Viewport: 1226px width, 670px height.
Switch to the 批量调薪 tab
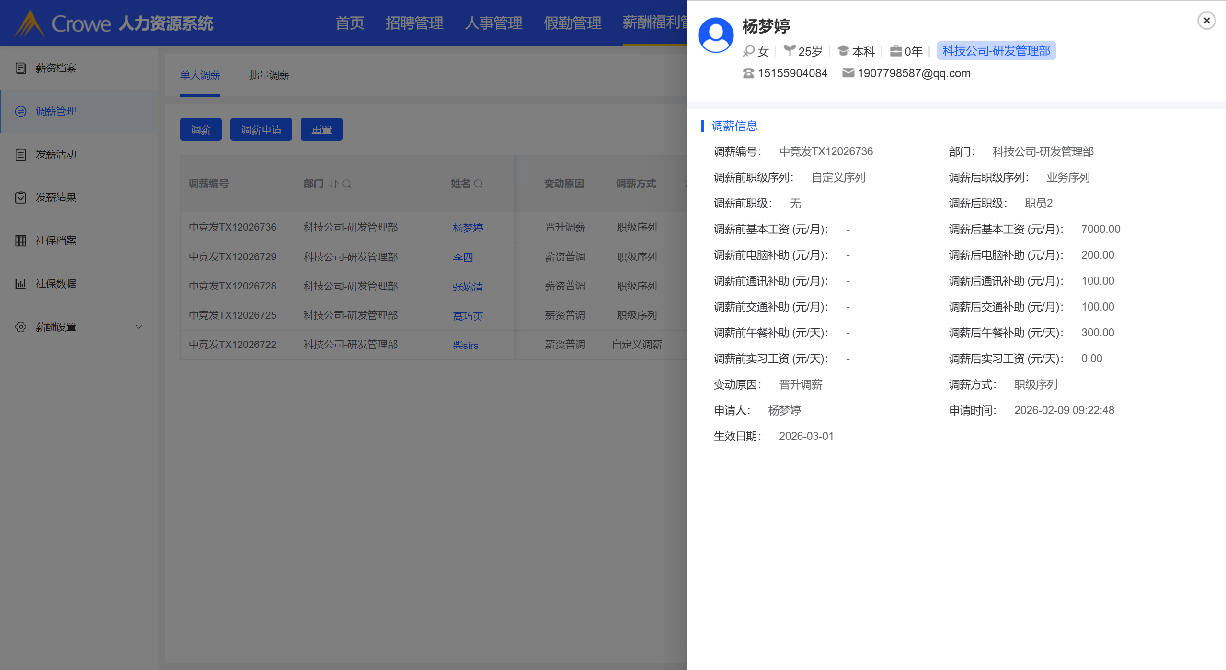(269, 75)
